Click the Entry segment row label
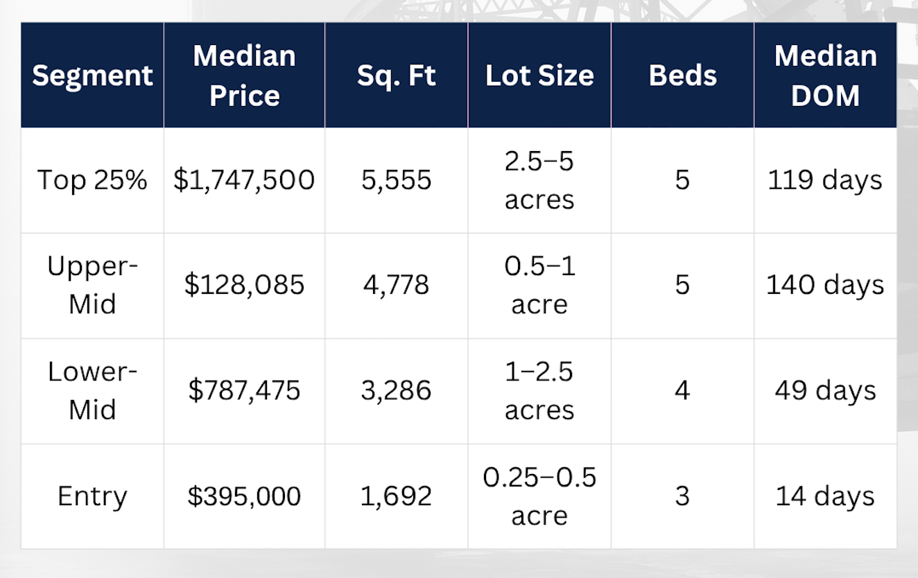The image size is (918, 578). coord(92,496)
